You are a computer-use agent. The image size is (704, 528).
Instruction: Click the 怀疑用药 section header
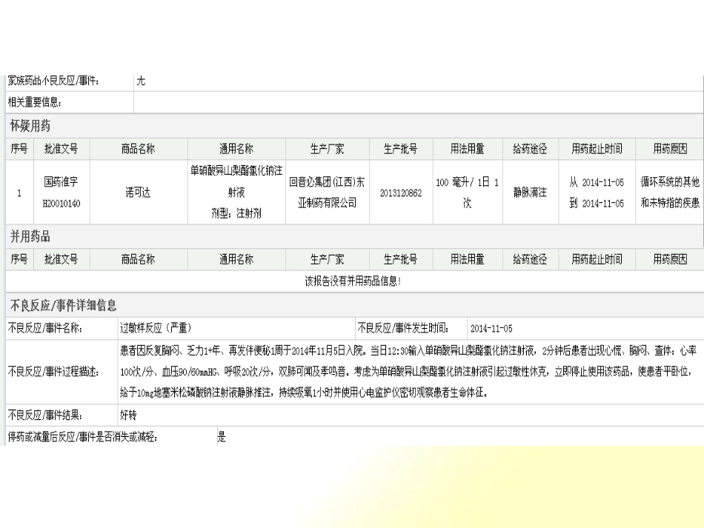tap(30, 126)
